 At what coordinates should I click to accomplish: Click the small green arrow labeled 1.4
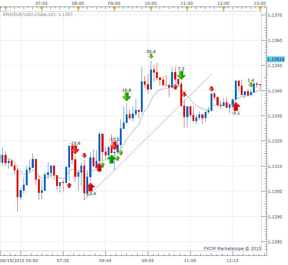251,85
